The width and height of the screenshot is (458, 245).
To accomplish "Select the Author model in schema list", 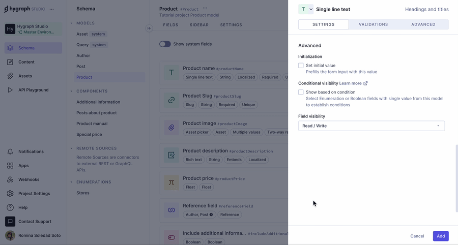I will [83, 56].
